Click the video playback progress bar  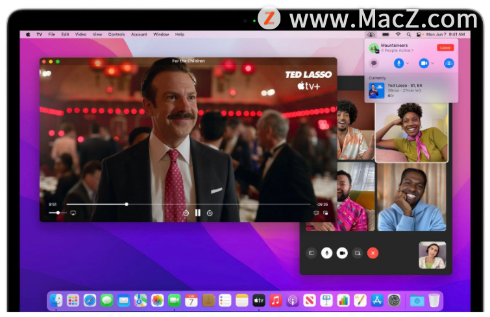188,204
